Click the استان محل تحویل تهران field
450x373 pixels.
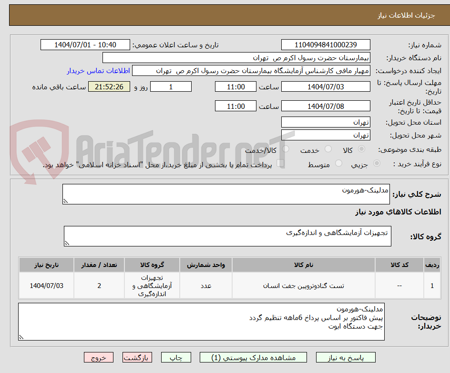click(326, 122)
